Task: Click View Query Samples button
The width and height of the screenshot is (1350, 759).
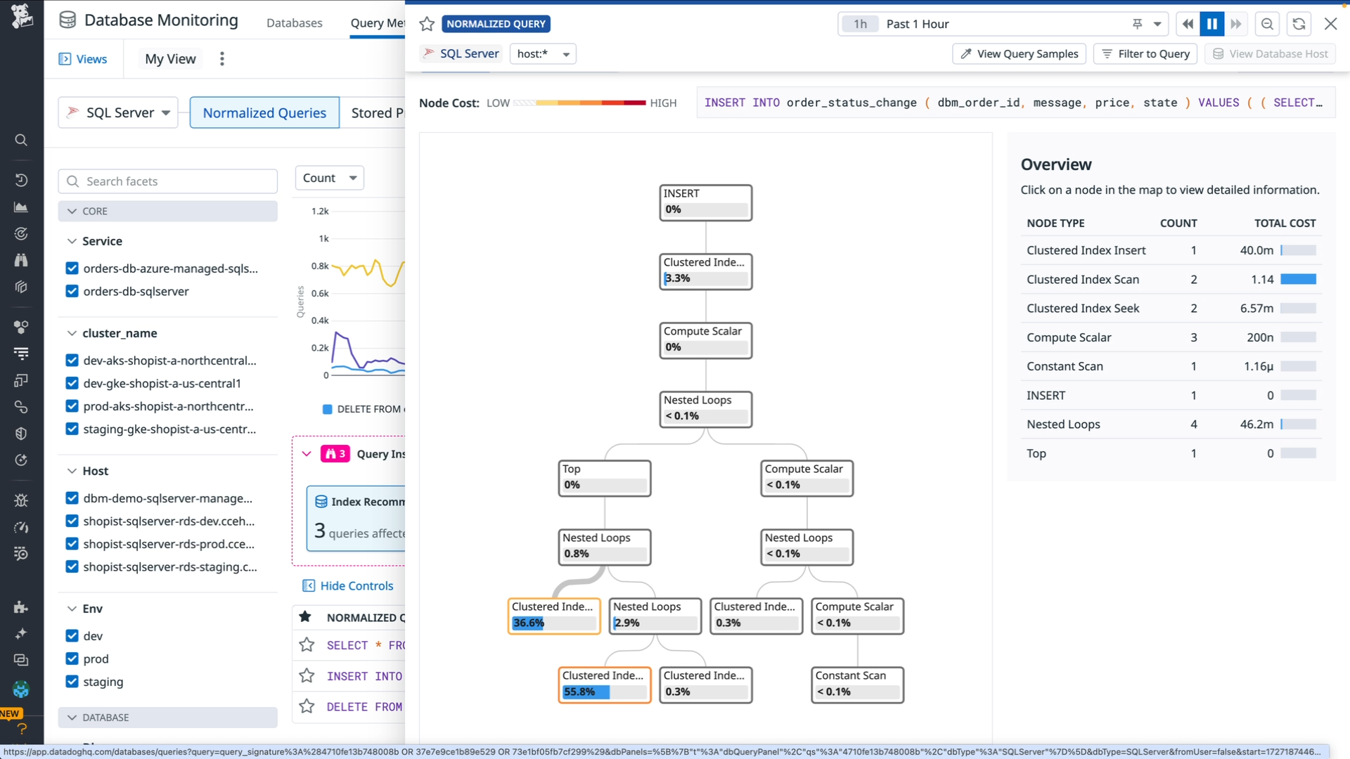Action: coord(1019,54)
